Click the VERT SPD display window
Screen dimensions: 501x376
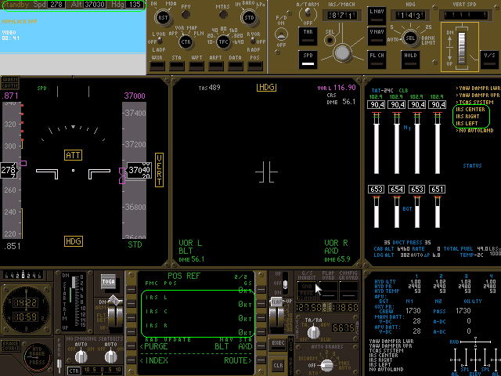click(x=464, y=15)
